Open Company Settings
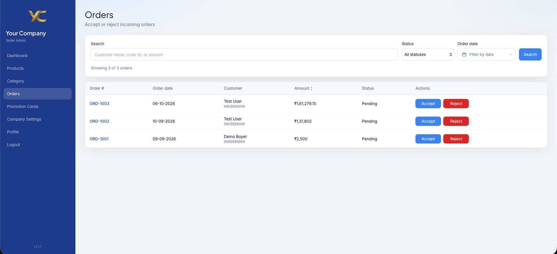Viewport: 557px width, 254px height. [38, 119]
